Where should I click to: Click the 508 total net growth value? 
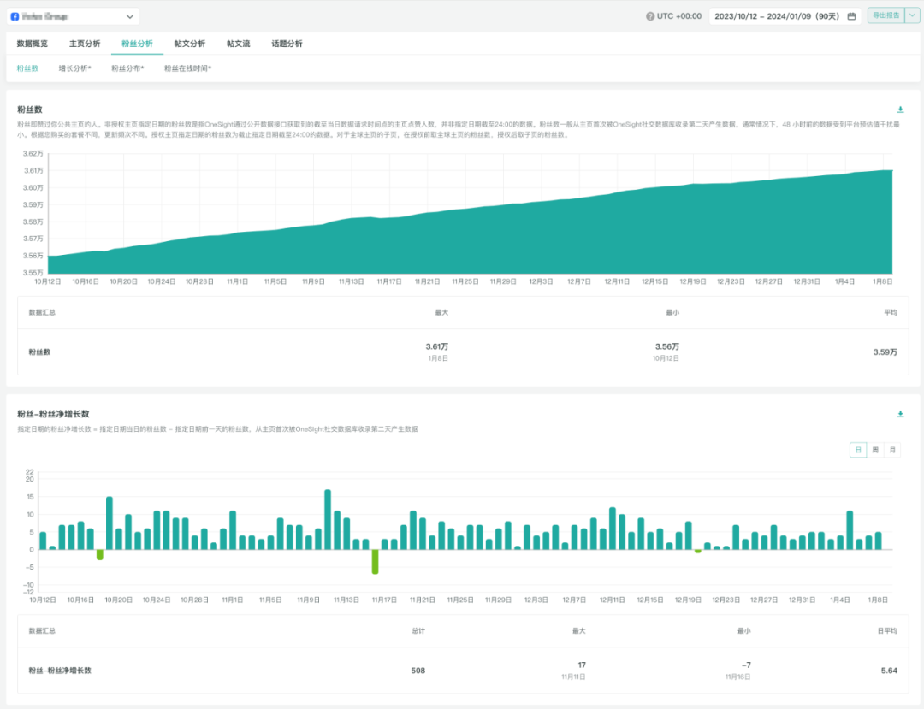click(418, 671)
